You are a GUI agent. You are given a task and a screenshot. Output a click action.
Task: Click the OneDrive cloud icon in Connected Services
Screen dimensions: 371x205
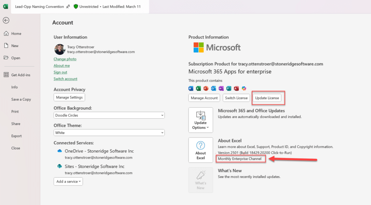(60, 151)
